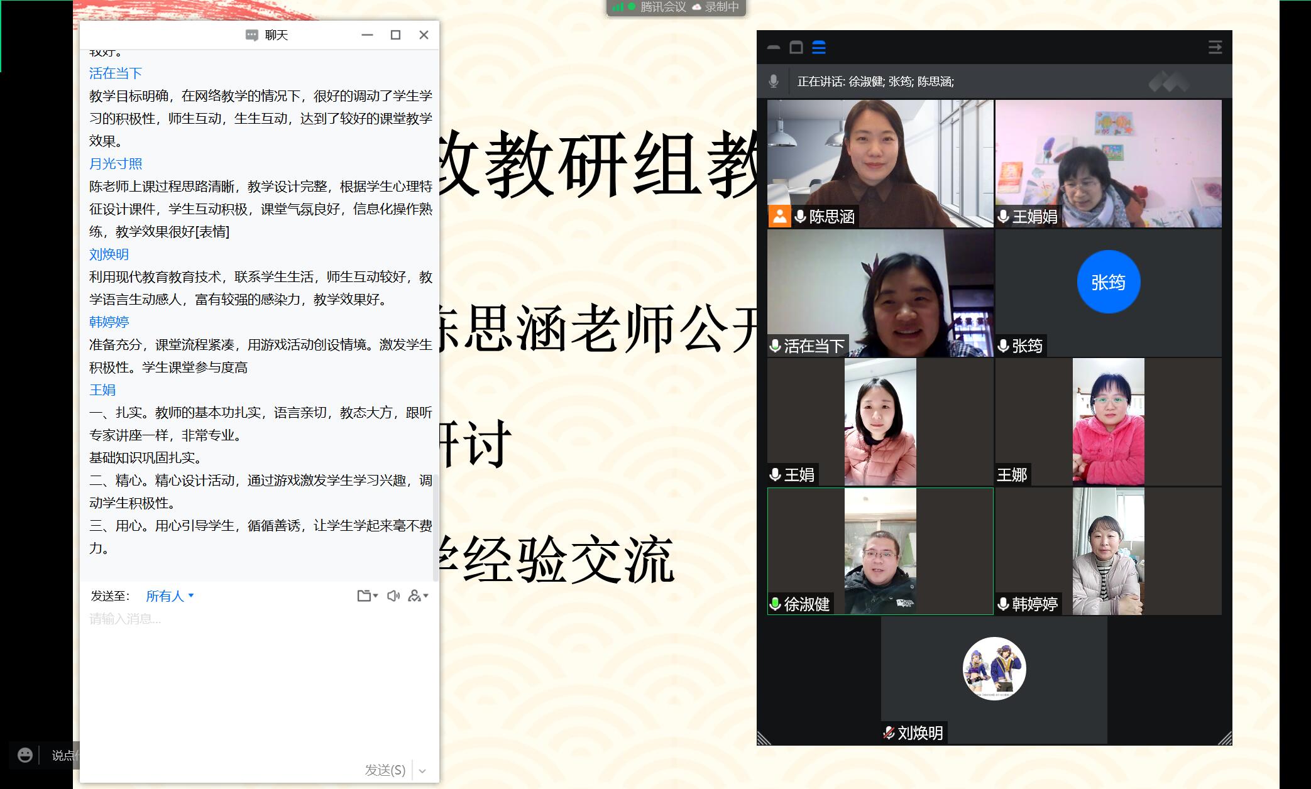Click the chat bubble icon in the 聊天 title bar

(251, 35)
